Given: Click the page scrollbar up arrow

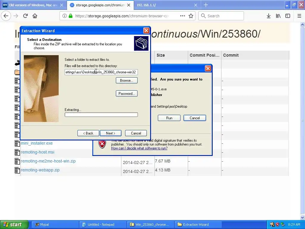Looking at the screenshot, I should [303, 24].
